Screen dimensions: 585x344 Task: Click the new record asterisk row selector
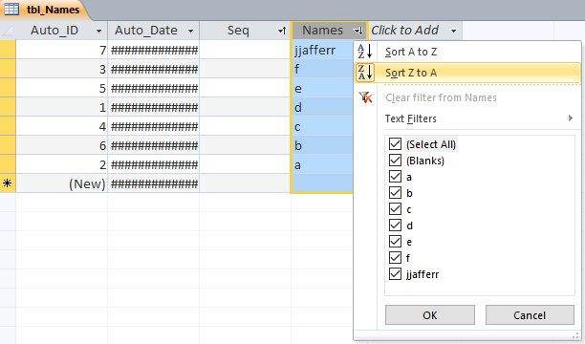coord(8,183)
